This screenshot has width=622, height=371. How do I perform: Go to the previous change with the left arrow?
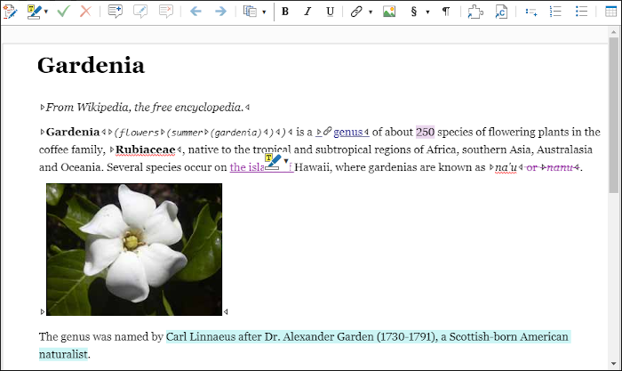(196, 12)
